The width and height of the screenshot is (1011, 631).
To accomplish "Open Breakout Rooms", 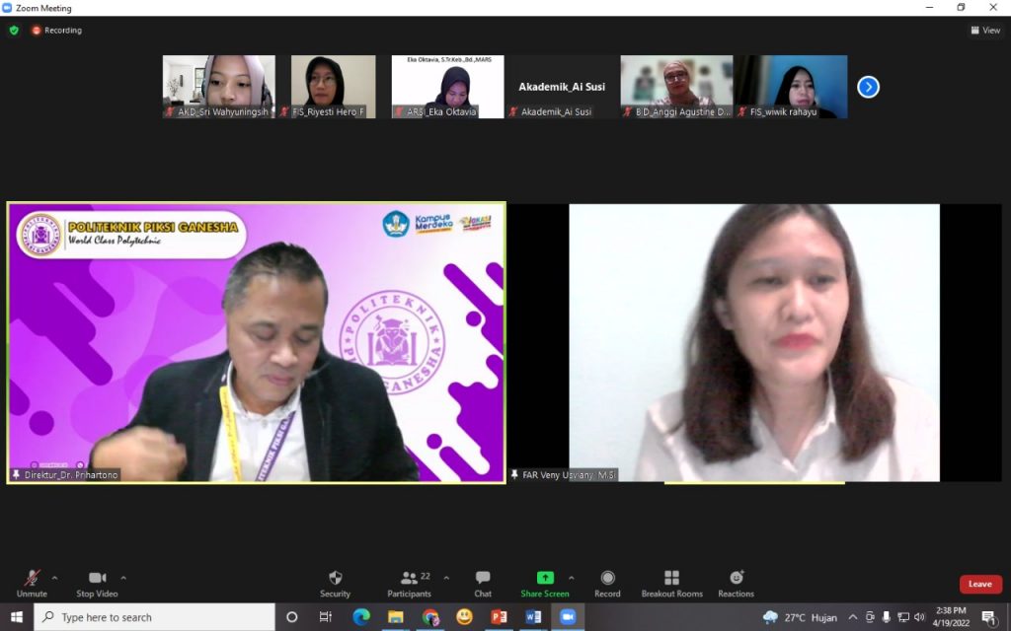I will pyautogui.click(x=671, y=584).
